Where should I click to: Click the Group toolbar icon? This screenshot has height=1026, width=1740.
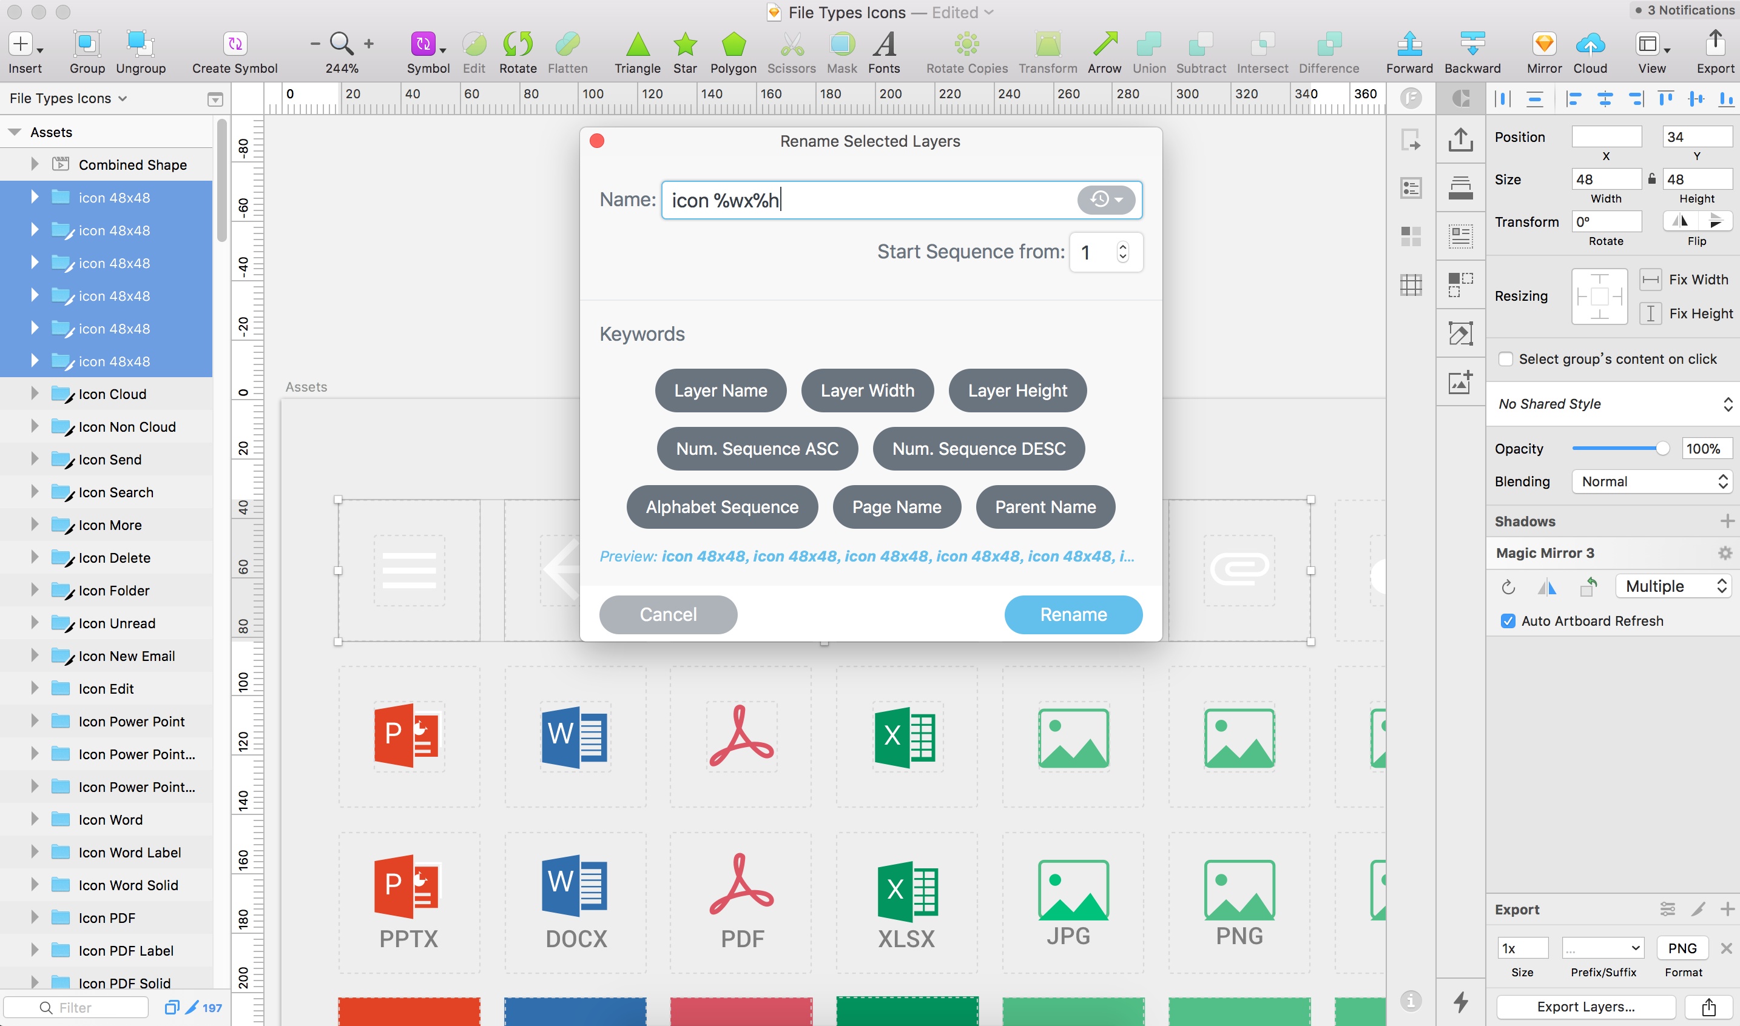click(x=87, y=44)
